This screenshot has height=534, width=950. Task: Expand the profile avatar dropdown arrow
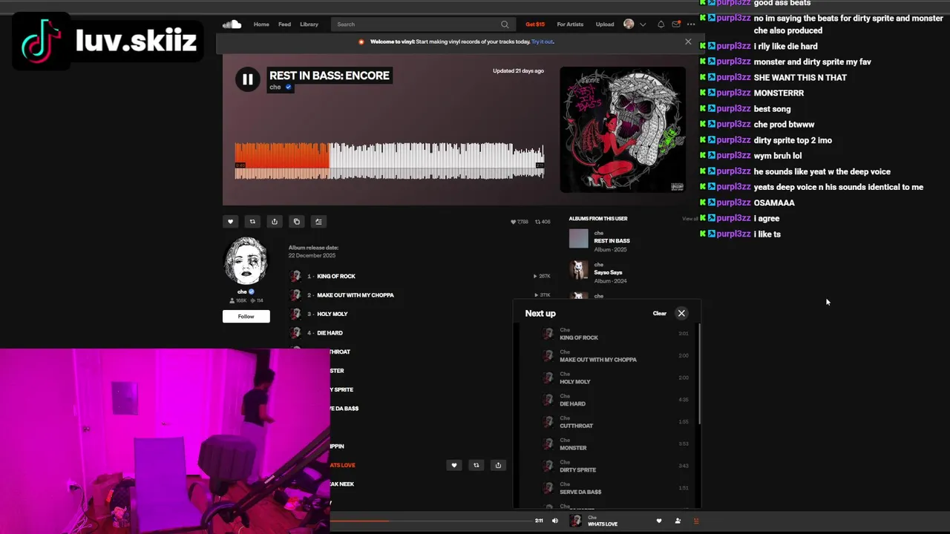point(643,24)
